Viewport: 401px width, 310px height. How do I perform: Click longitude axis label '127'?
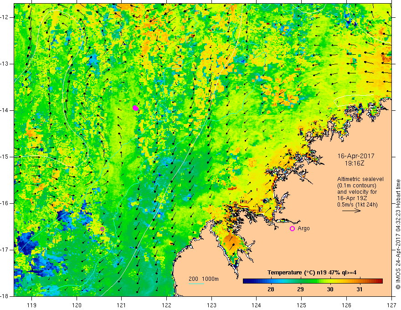(391, 305)
